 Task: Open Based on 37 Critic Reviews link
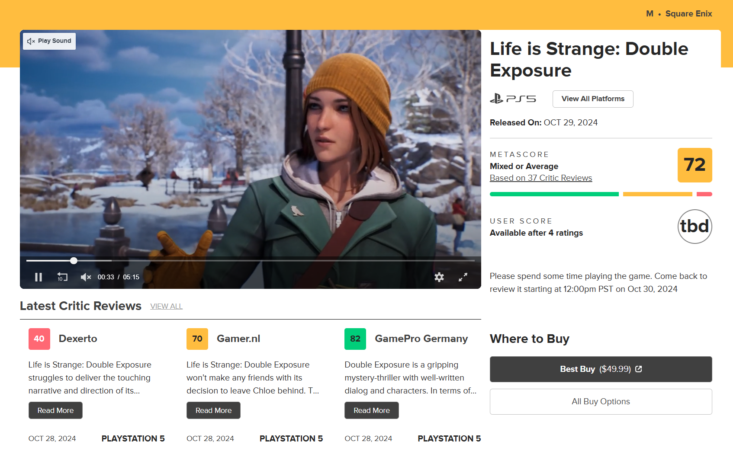click(x=541, y=178)
